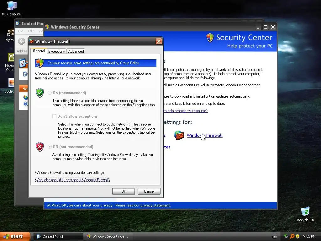Click the orange magnifier tray icon
321x241 pixels.
tap(292, 236)
